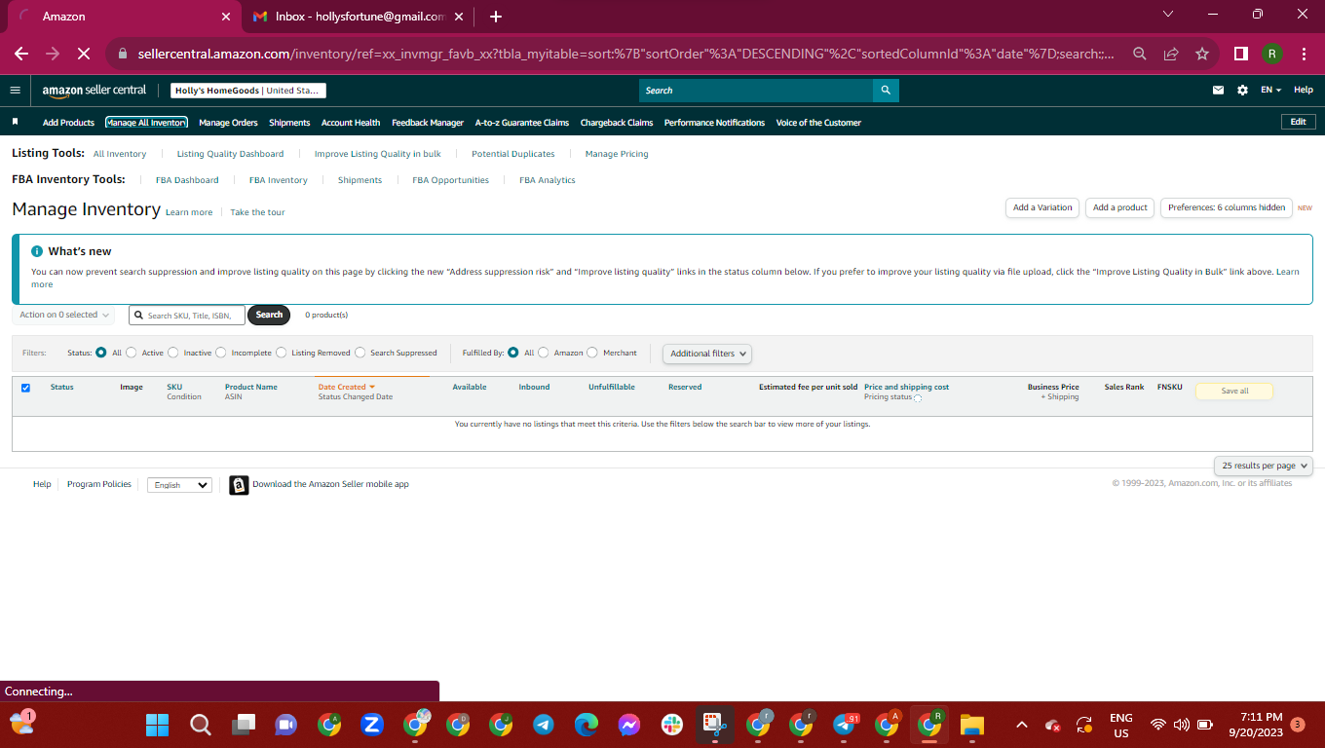1325x748 pixels.
Task: Click the Take the tour link
Action: click(257, 212)
